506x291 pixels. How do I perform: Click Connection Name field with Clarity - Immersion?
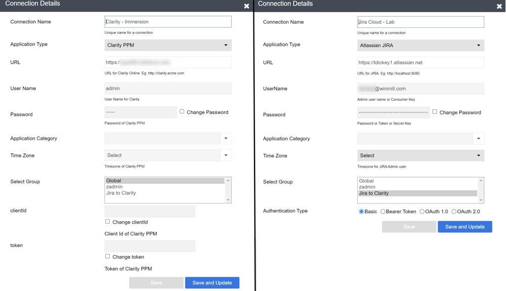click(168, 22)
